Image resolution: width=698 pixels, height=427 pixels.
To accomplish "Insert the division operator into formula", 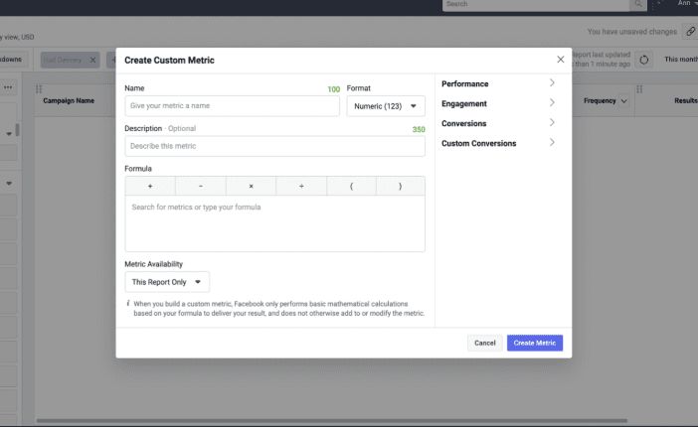I will (300, 187).
